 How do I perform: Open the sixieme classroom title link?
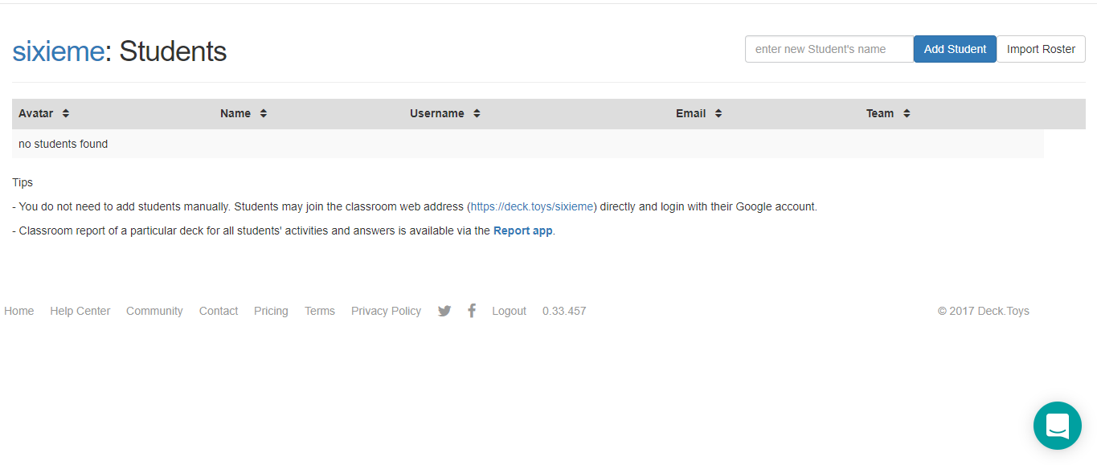click(58, 51)
